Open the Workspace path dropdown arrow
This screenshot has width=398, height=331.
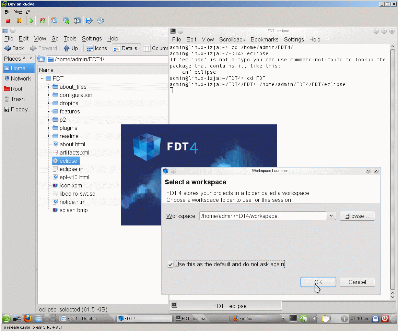coord(331,216)
